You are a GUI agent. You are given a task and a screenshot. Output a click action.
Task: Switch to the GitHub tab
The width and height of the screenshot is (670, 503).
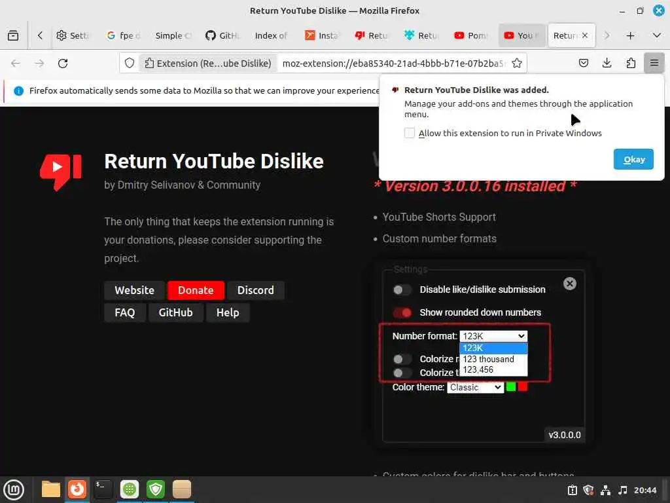222,35
